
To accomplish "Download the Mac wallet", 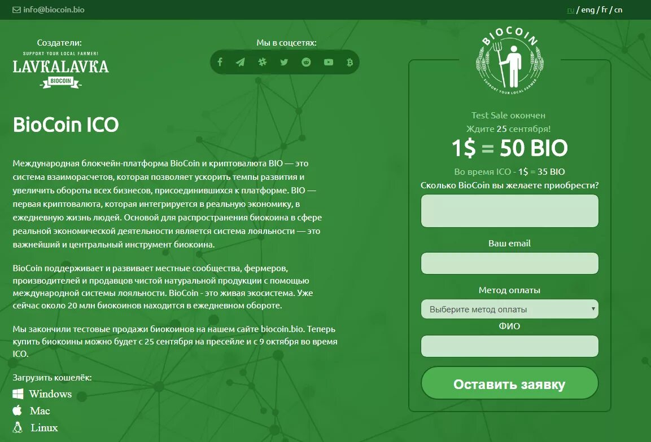I will pyautogui.click(x=40, y=410).
